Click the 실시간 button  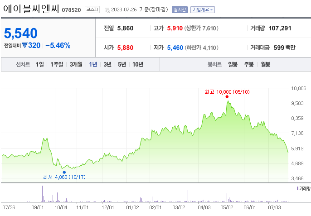coord(180,10)
